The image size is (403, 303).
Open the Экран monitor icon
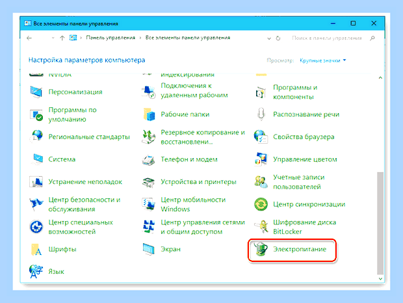[149, 249]
